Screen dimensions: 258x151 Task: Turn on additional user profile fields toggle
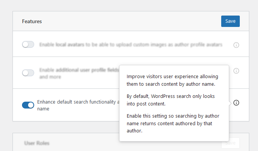(28, 73)
